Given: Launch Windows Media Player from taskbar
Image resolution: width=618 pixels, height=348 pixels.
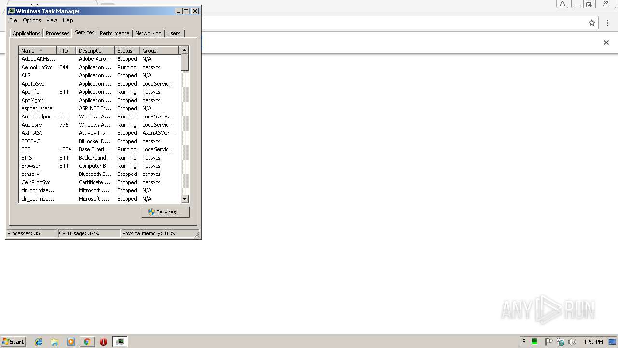Looking at the screenshot, I should (71, 342).
